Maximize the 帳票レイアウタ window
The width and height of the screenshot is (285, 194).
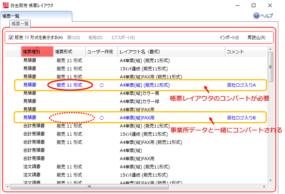(x=253, y=5)
